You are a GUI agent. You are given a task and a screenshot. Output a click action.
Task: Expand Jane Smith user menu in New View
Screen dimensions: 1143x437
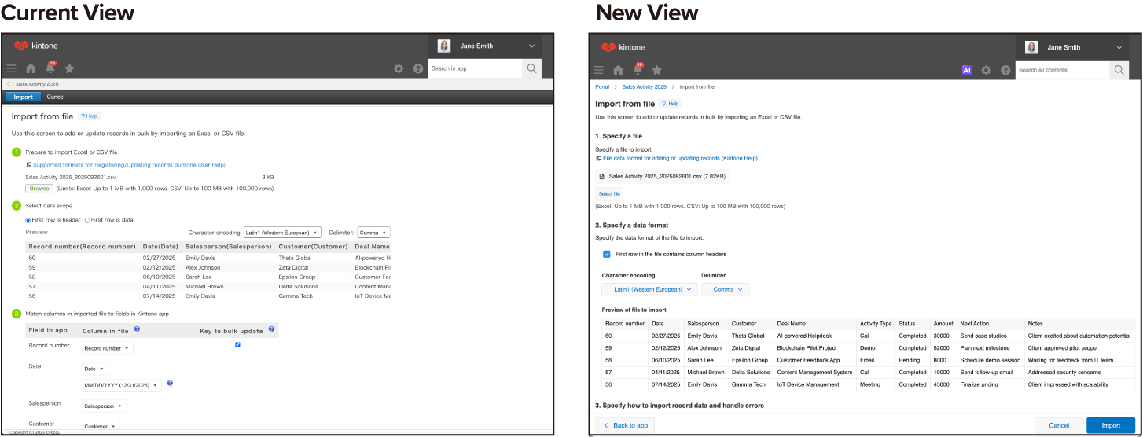click(1119, 47)
